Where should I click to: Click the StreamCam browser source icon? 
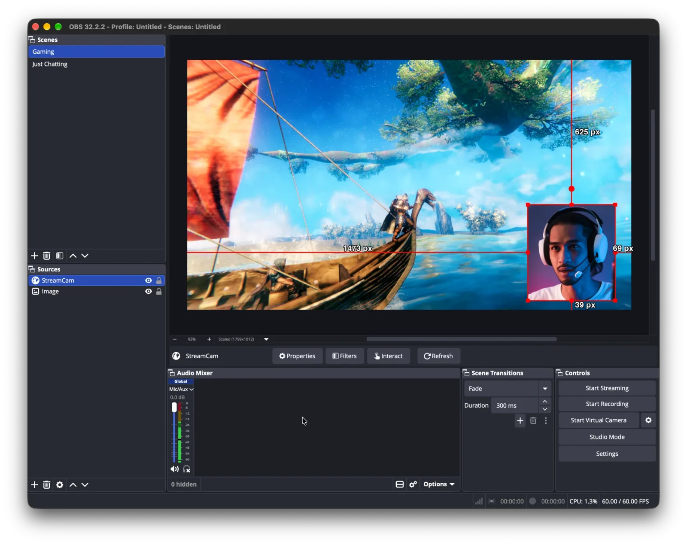36,280
